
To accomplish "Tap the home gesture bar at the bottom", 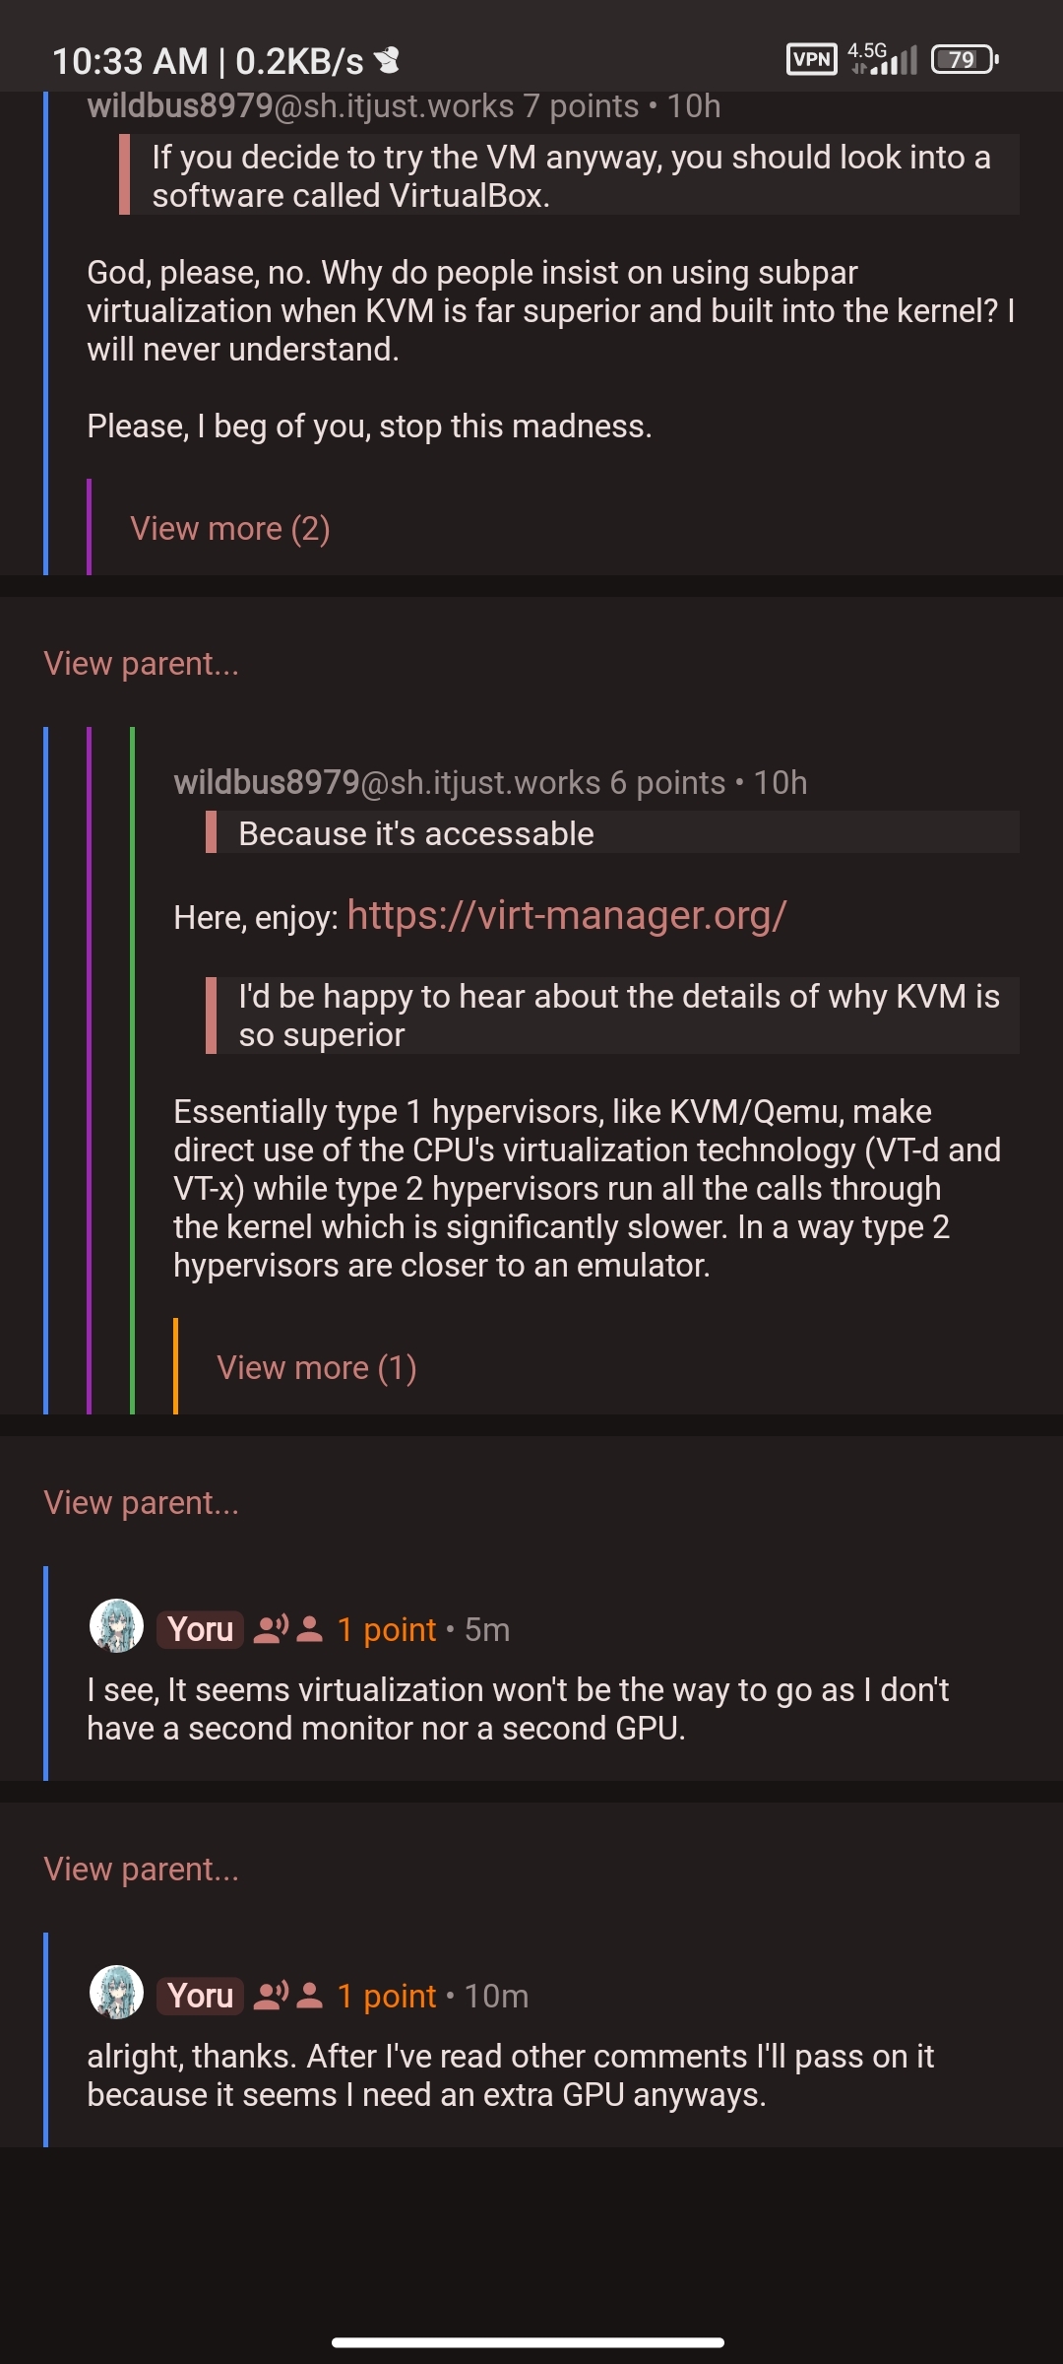I will coord(529,2342).
